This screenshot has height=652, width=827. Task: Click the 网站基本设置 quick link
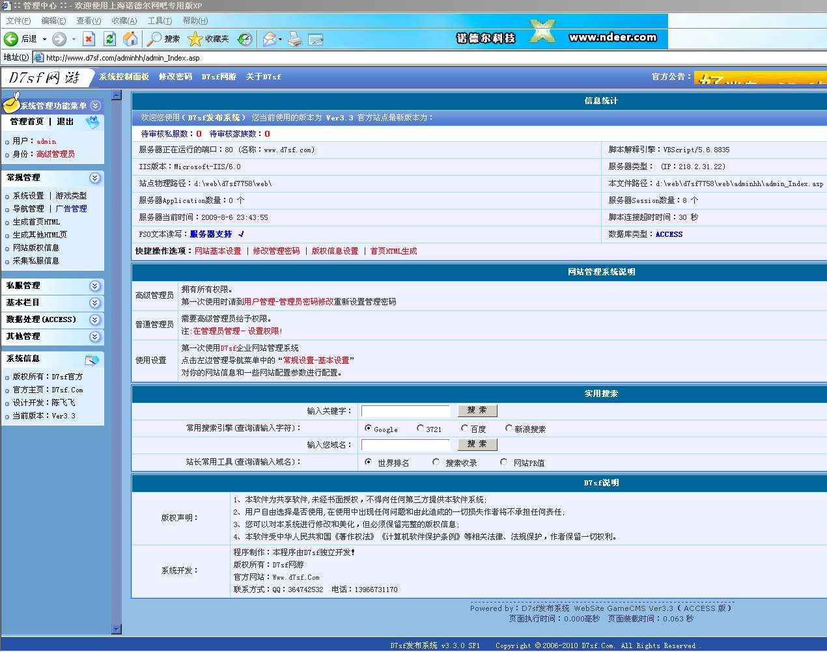(x=217, y=251)
